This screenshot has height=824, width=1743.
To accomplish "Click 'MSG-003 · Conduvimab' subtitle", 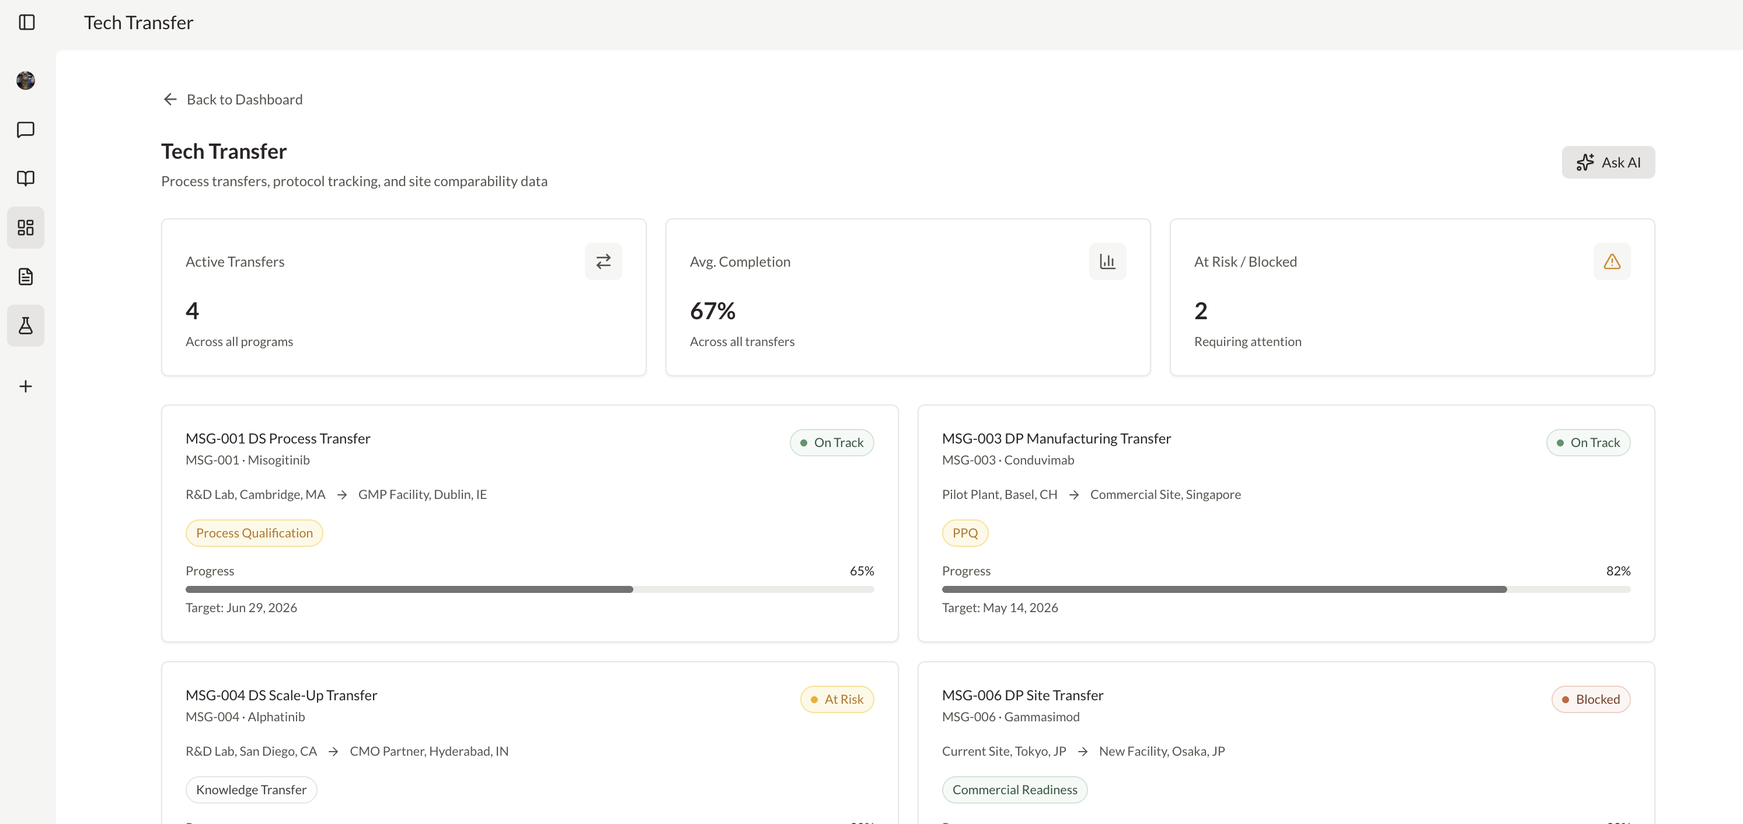I will [x=1008, y=460].
